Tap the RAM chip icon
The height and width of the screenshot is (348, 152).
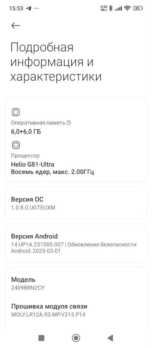coord(16,112)
